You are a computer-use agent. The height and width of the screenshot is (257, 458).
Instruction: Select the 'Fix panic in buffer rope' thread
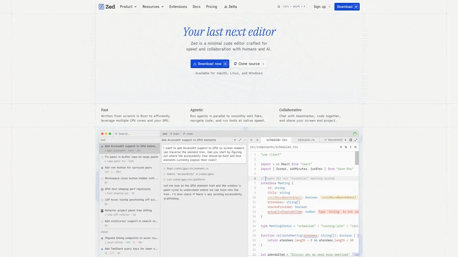click(x=130, y=159)
